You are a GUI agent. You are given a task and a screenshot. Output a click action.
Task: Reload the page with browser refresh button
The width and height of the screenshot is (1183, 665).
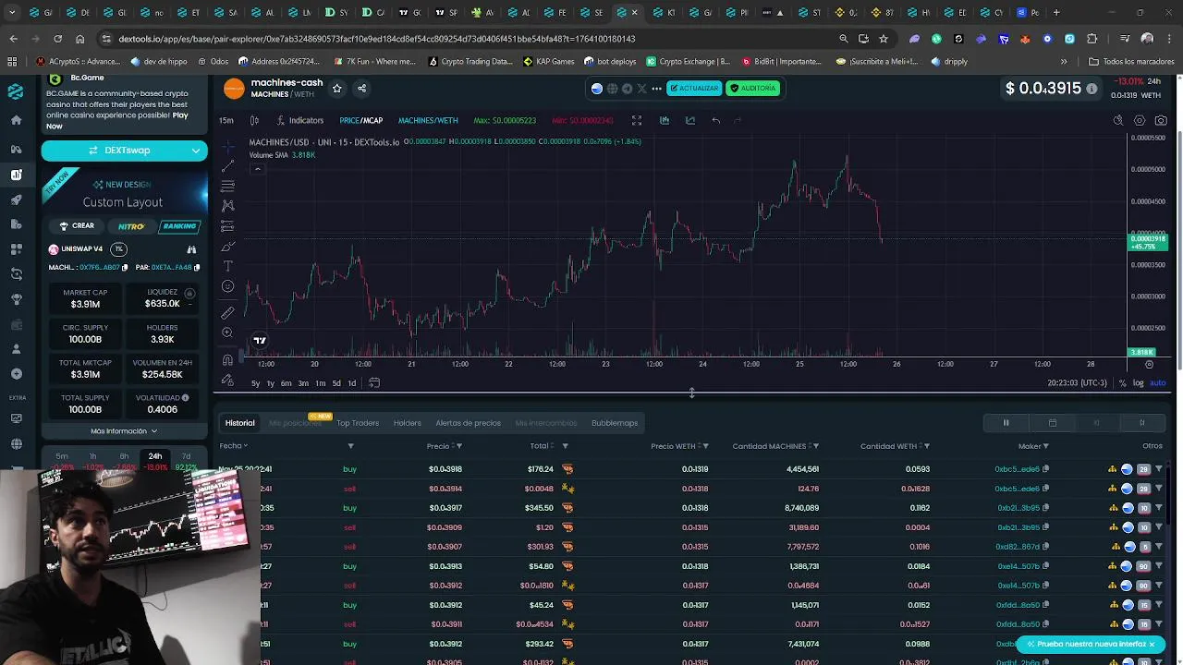tap(57, 39)
